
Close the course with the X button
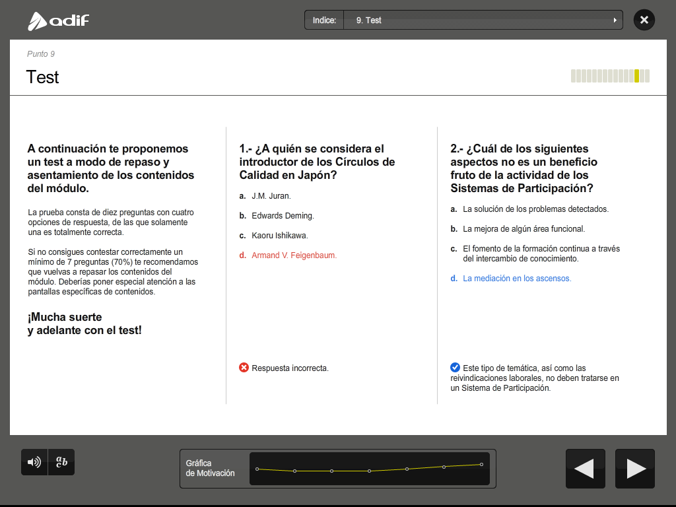(644, 20)
